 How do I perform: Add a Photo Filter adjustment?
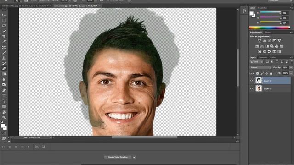[272, 46]
